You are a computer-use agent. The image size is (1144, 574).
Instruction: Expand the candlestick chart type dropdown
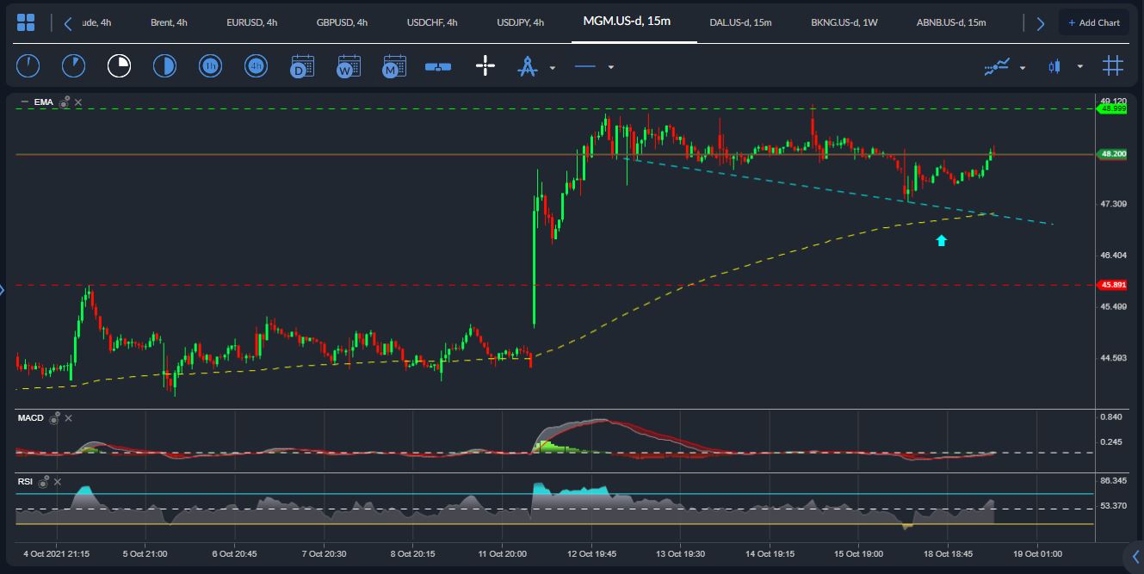point(1080,67)
